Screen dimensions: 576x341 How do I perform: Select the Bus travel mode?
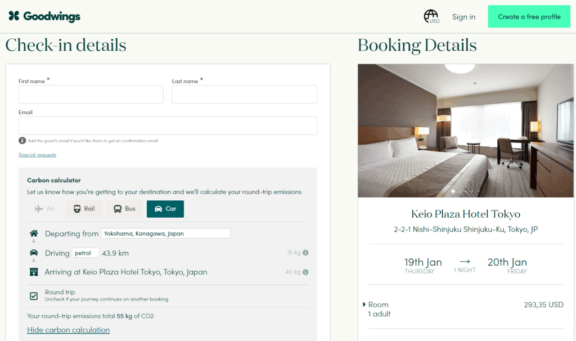coord(124,209)
